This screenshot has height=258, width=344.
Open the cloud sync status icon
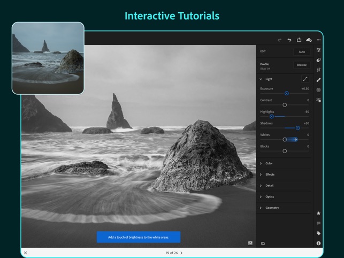(x=309, y=40)
